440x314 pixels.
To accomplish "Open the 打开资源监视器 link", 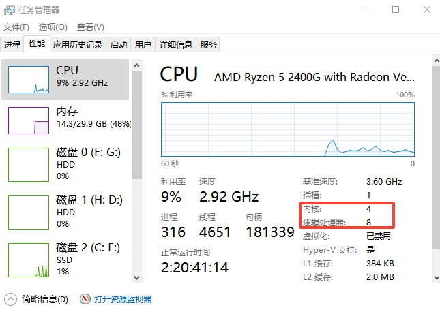I will click(123, 299).
